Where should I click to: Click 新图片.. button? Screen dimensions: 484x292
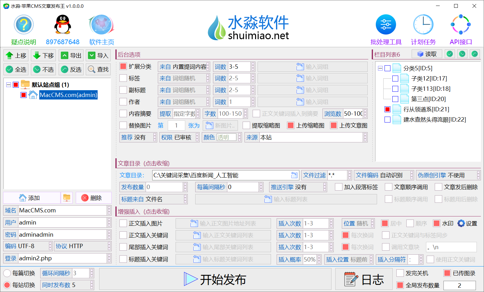[220, 125]
